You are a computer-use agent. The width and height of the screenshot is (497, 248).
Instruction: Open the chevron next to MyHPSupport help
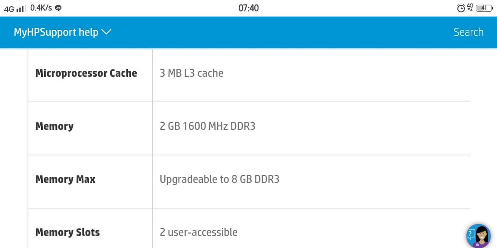point(106,32)
